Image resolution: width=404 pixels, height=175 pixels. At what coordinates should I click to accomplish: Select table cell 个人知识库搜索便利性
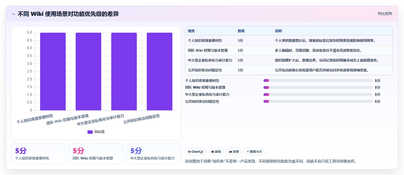(x=205, y=41)
